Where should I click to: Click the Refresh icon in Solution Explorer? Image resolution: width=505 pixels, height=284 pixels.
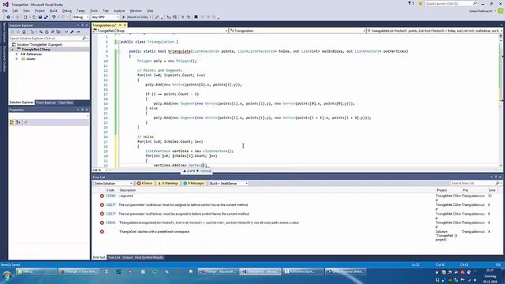[x=47, y=32]
